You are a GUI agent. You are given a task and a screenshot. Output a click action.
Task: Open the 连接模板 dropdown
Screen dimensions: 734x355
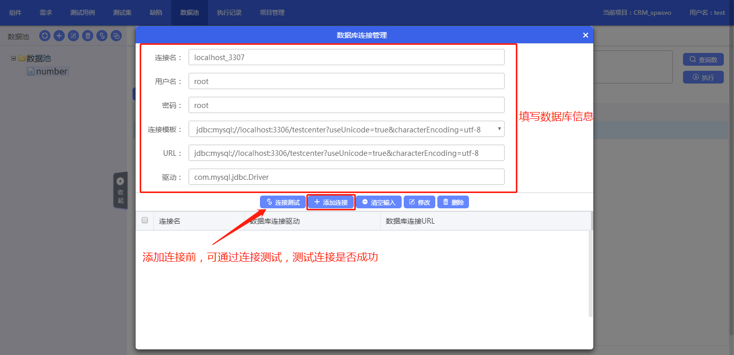click(x=346, y=129)
